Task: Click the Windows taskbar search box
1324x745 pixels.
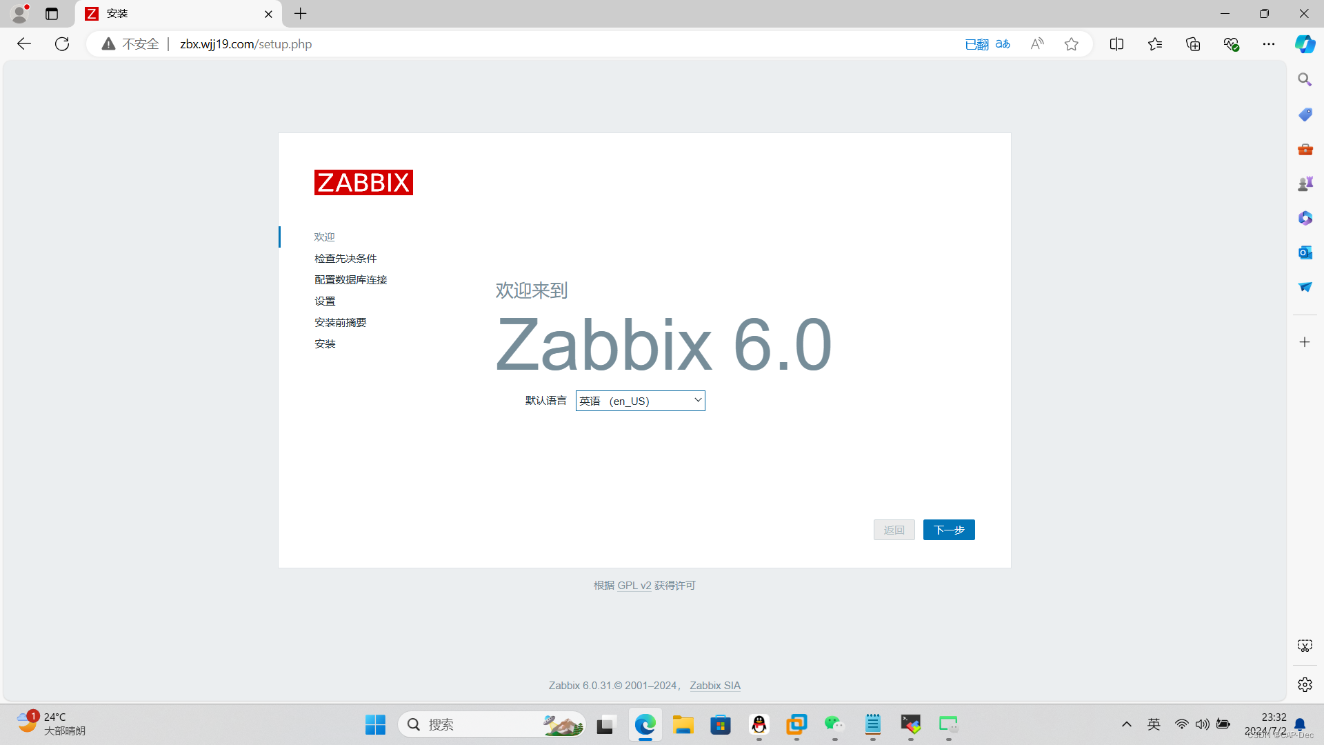Action: (x=483, y=724)
